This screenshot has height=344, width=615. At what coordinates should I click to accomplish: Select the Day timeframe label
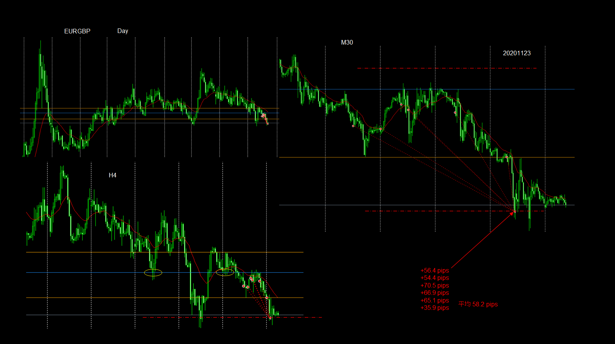coord(122,31)
